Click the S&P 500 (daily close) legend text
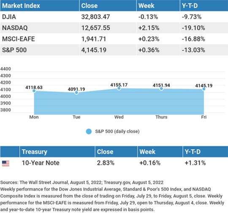 pyautogui.click(x=117, y=131)
